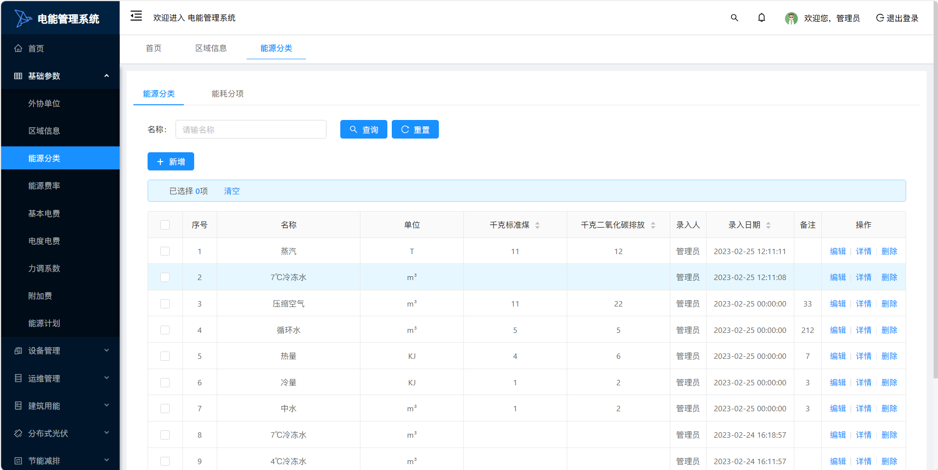Check the row for 热量
The width and height of the screenshot is (938, 470).
[165, 356]
